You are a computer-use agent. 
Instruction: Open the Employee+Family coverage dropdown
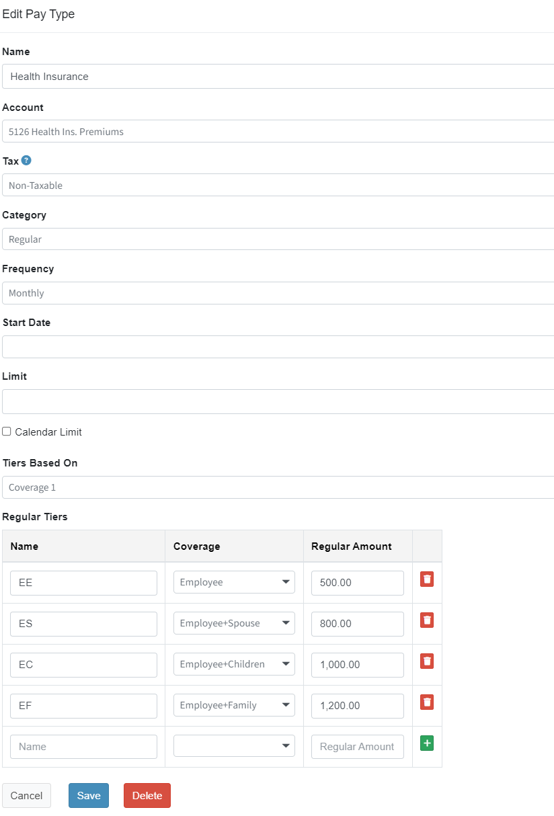point(234,705)
